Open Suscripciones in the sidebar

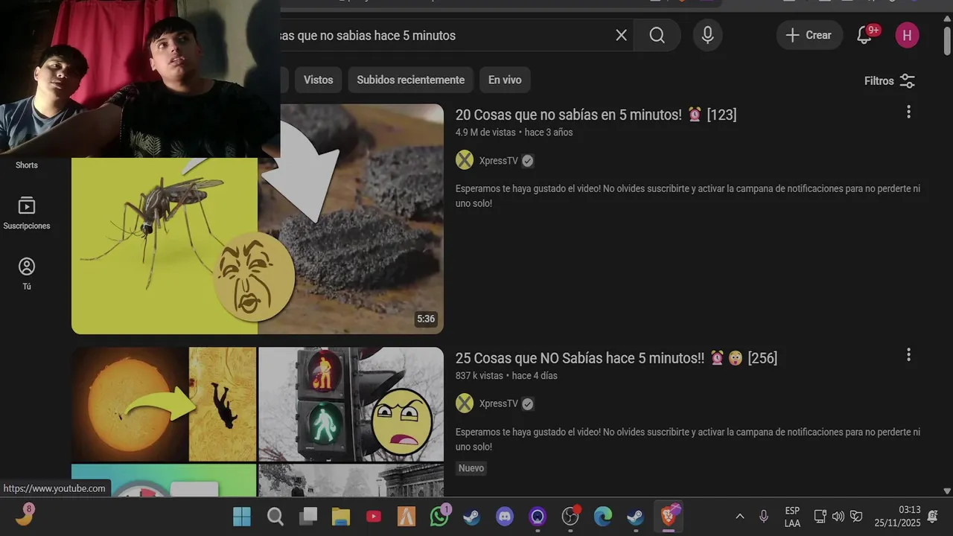click(x=27, y=214)
